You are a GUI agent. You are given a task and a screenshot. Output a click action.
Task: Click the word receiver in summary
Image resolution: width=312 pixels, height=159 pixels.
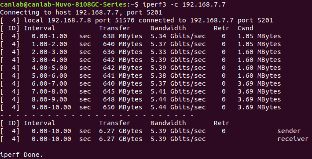coord(293,139)
